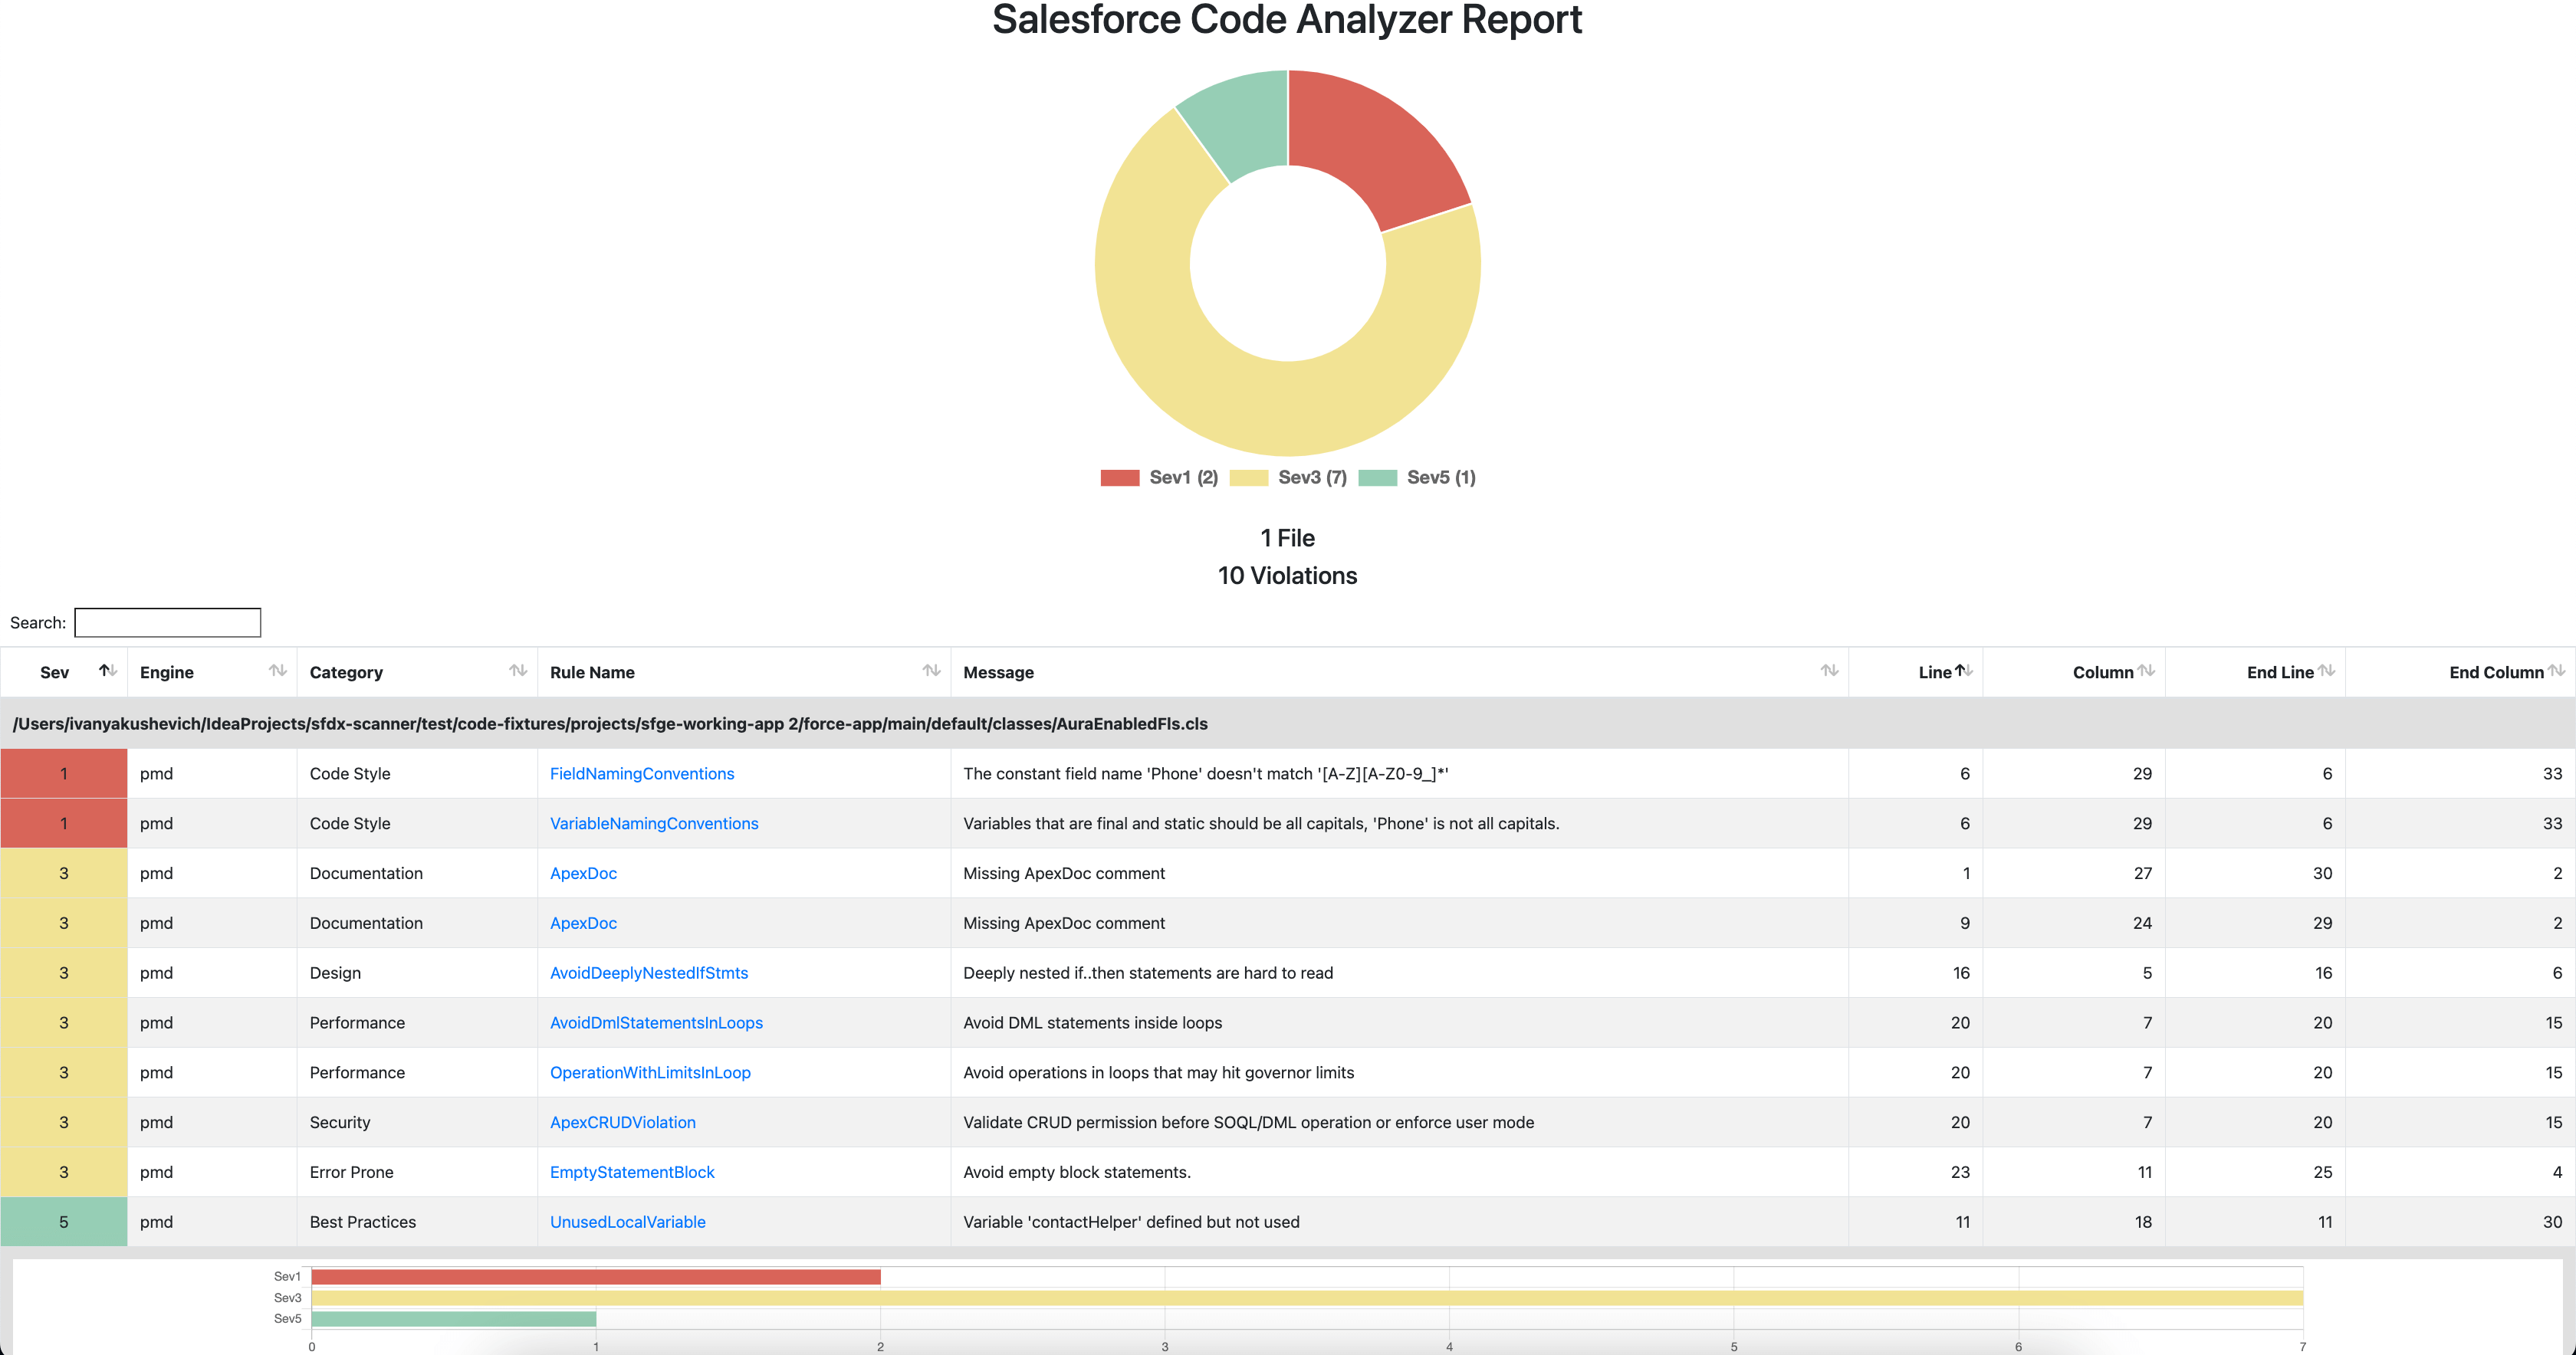Screen dimensions: 2576x1355
Task: Open the VariableNamingConventions rule link
Action: coord(654,824)
